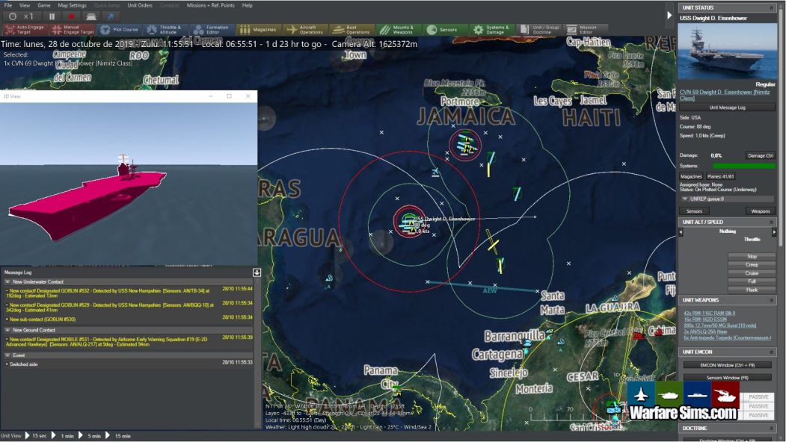
Task: Collapse the Unit Weapons section
Action: tap(773, 299)
